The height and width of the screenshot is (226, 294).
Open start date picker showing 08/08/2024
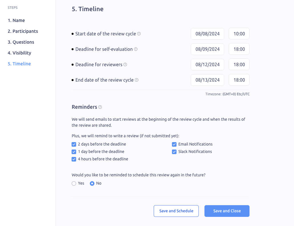[x=207, y=34]
